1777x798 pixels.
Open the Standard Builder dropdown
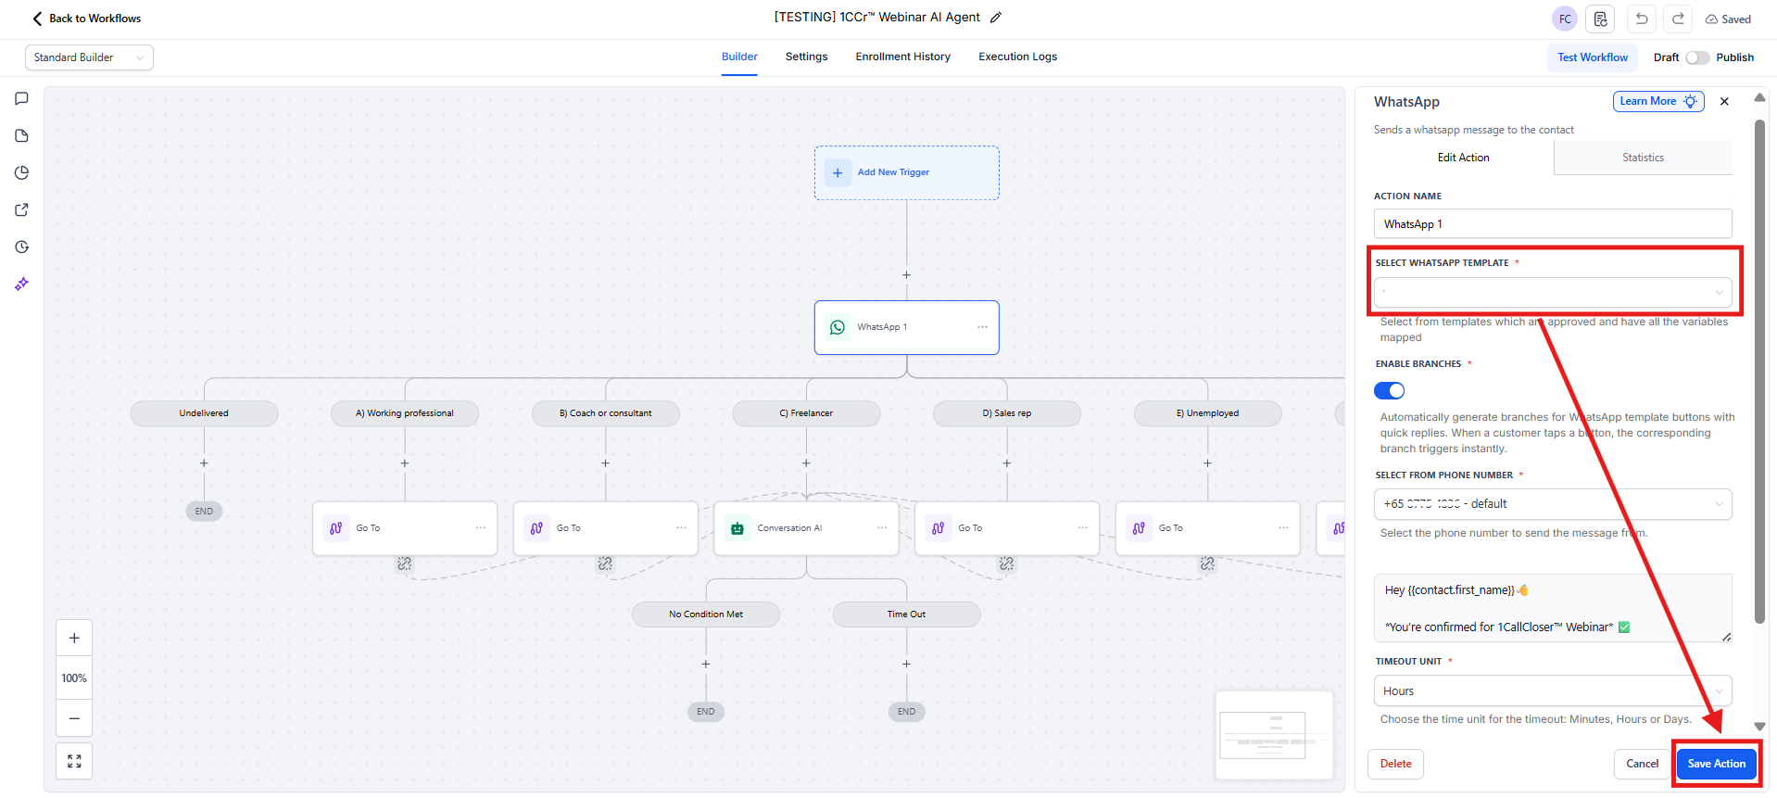tap(89, 57)
